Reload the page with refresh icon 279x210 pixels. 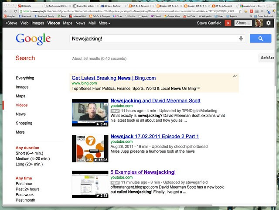[x=16, y=11]
